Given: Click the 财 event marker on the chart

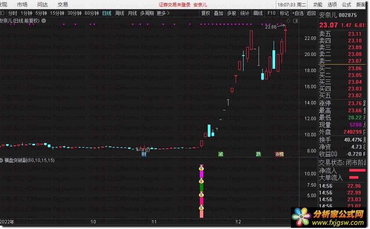Looking at the screenshot, I should (x=144, y=154).
